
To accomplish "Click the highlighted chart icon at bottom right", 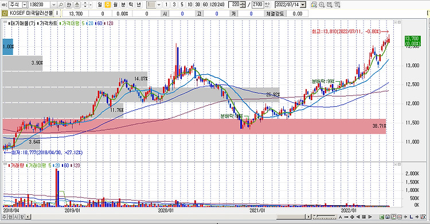I will point(393,217).
